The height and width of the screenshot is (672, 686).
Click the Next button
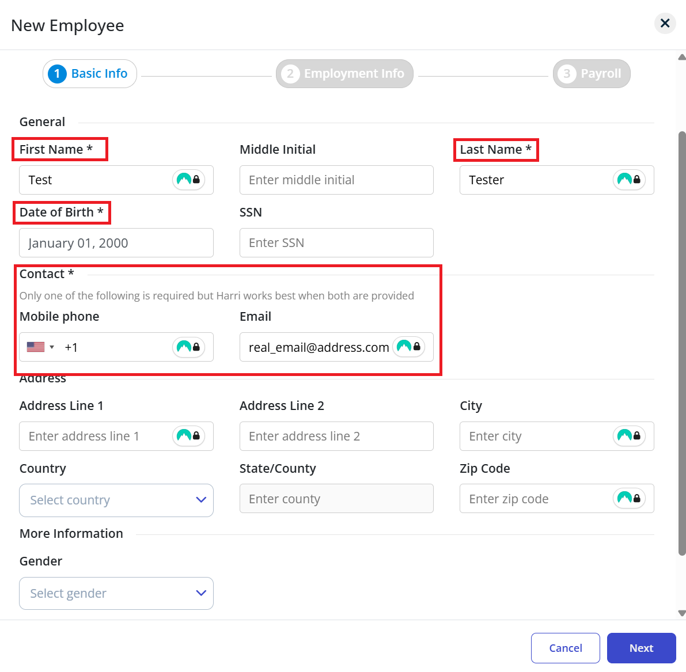click(x=642, y=648)
